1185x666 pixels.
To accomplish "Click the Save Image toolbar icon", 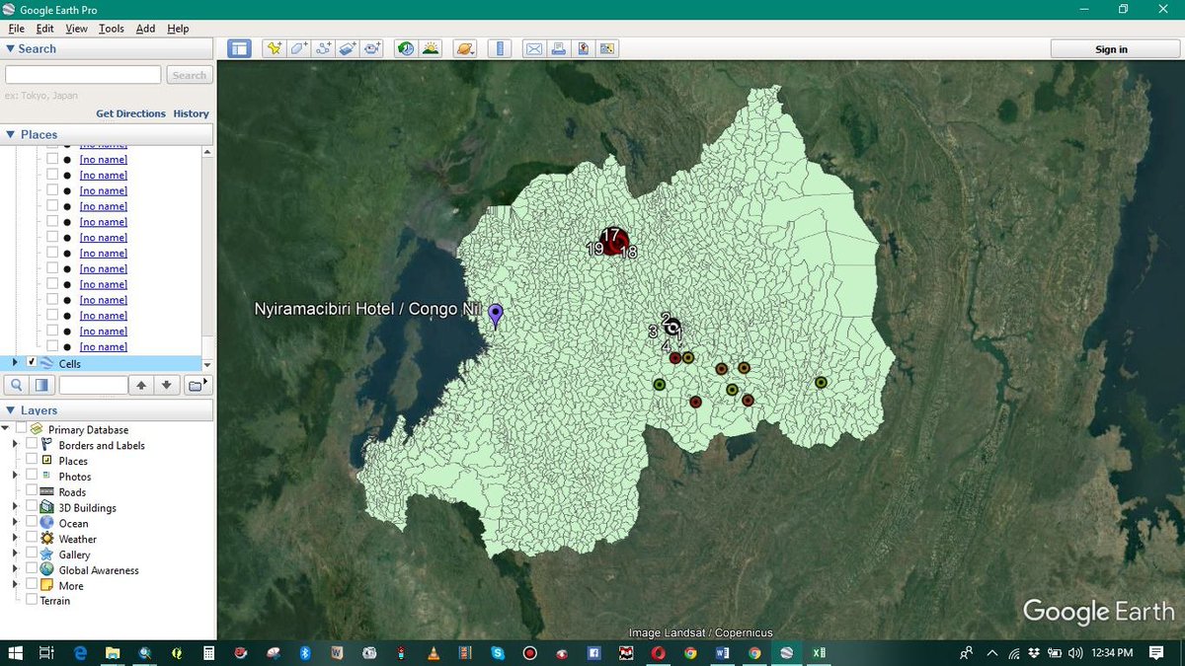I will click(x=583, y=48).
